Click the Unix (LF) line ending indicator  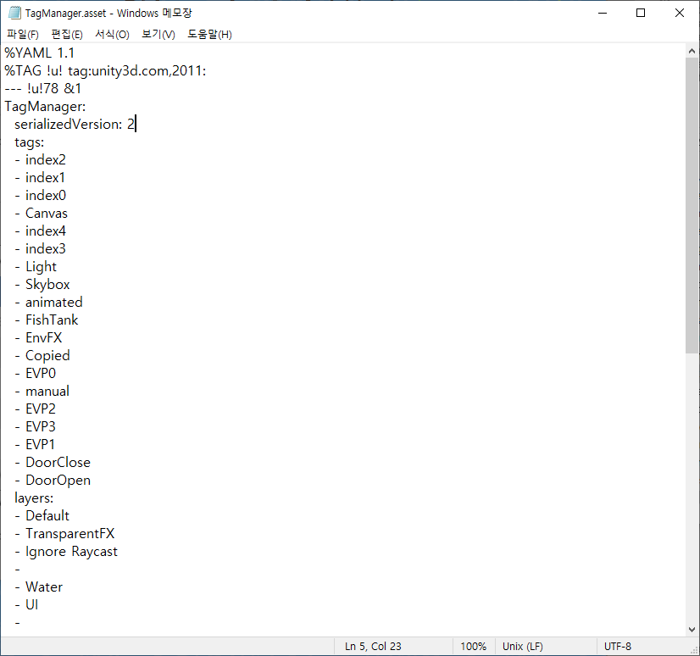click(522, 646)
